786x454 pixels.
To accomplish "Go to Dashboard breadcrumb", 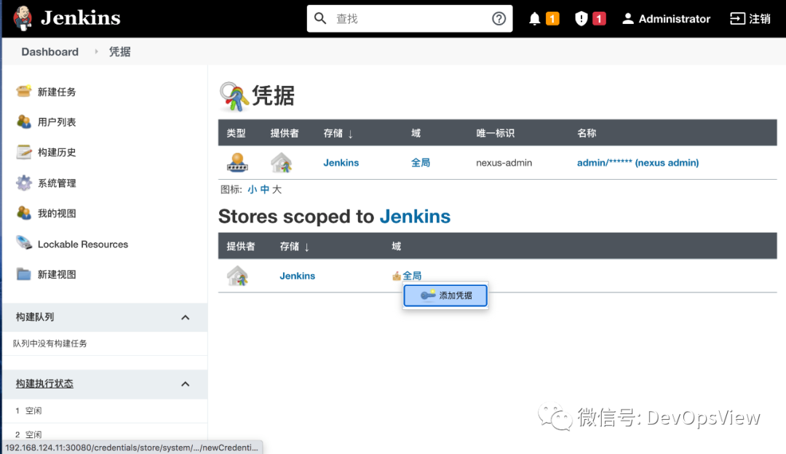I will point(50,52).
